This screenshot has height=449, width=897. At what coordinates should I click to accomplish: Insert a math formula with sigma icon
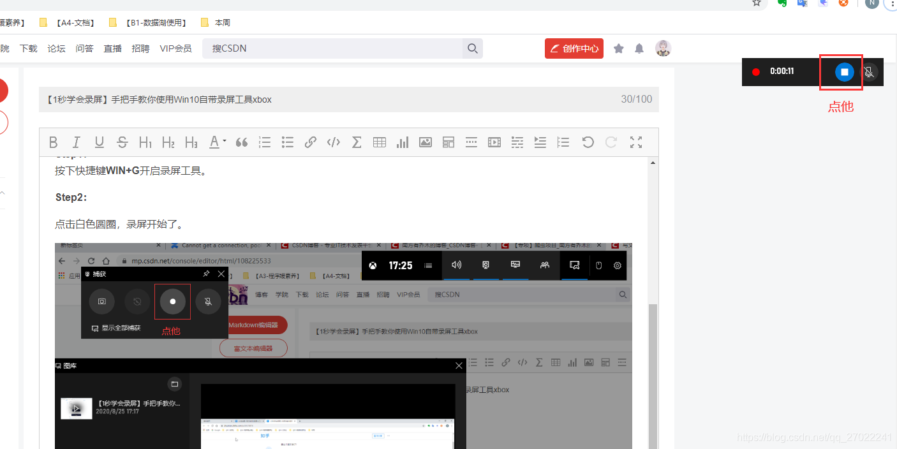point(357,142)
